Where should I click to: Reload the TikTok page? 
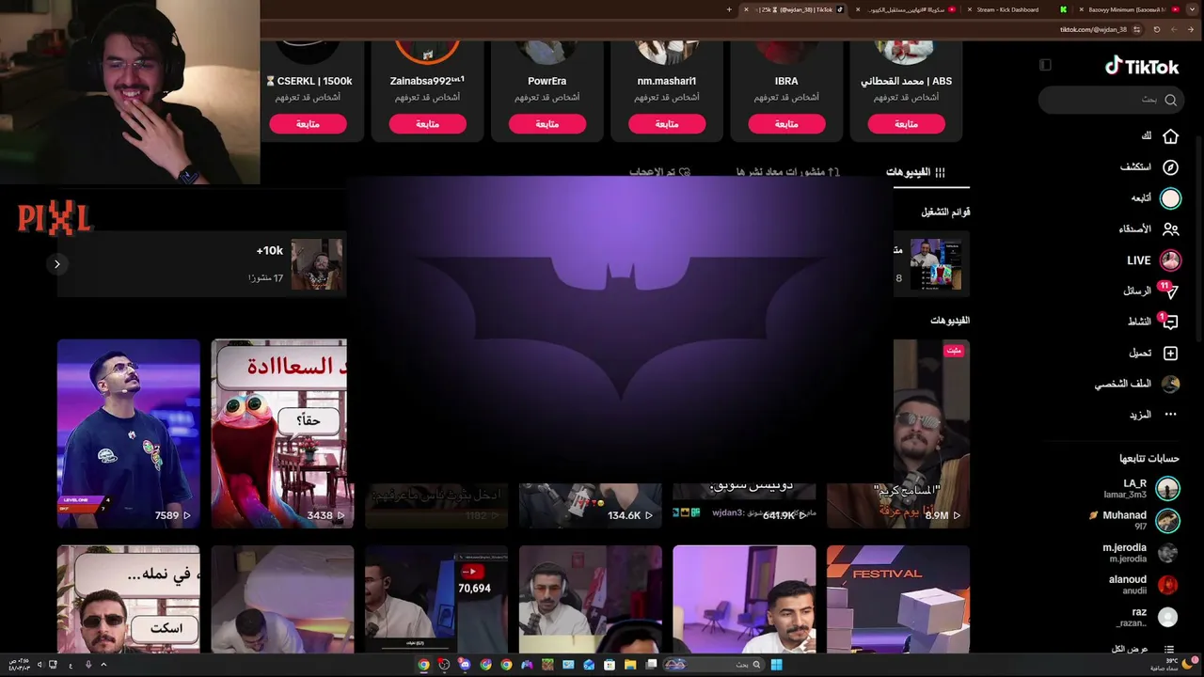[x=1157, y=29]
